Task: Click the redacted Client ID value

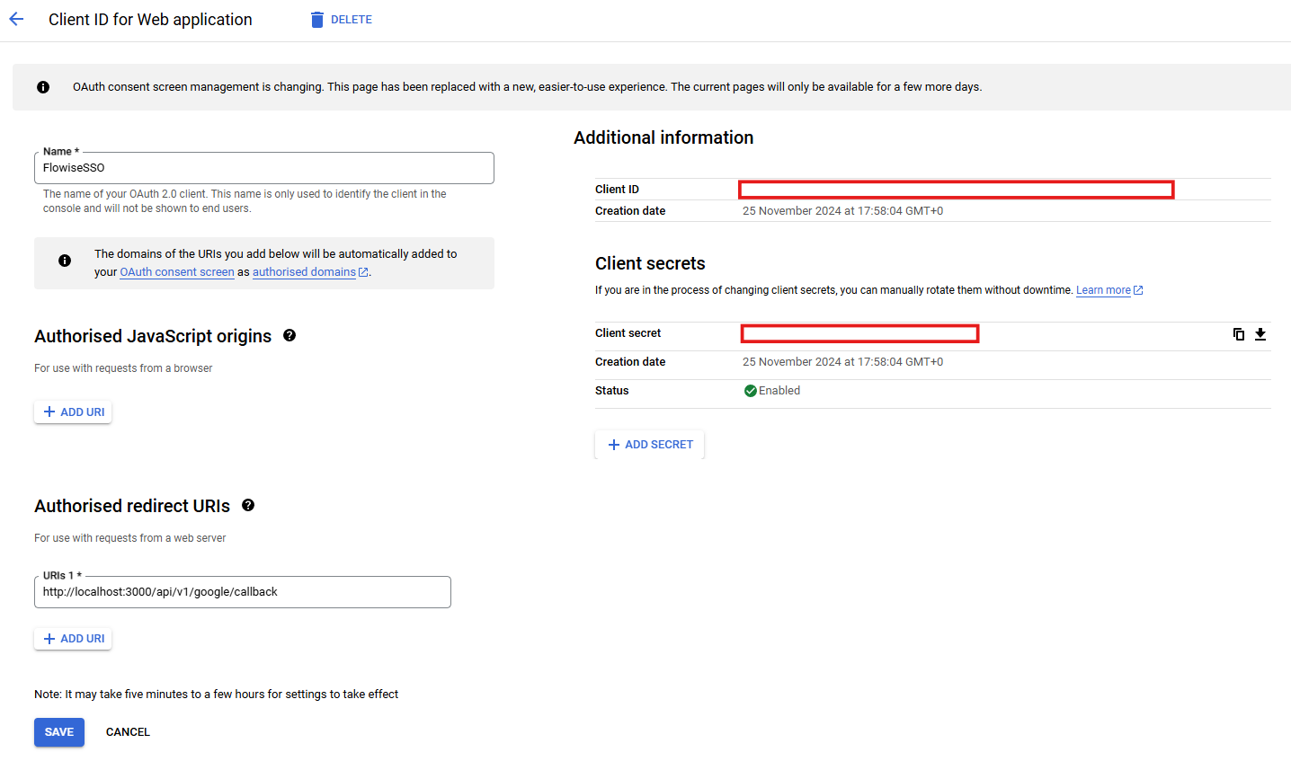Action: tap(956, 190)
